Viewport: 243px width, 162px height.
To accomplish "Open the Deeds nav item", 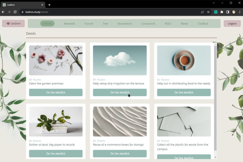I will coord(47,24).
